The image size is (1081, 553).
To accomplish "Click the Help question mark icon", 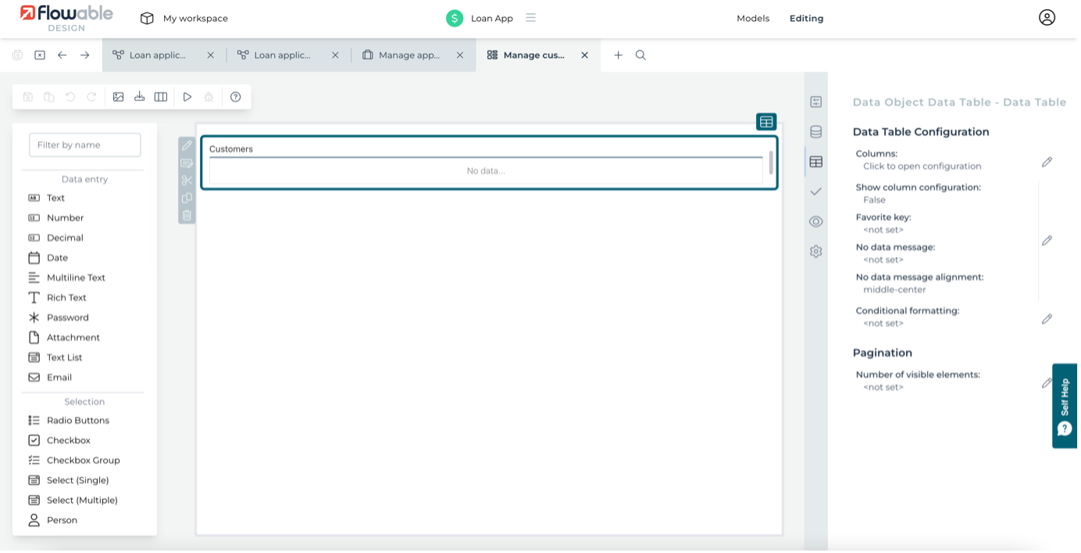I will tap(235, 96).
